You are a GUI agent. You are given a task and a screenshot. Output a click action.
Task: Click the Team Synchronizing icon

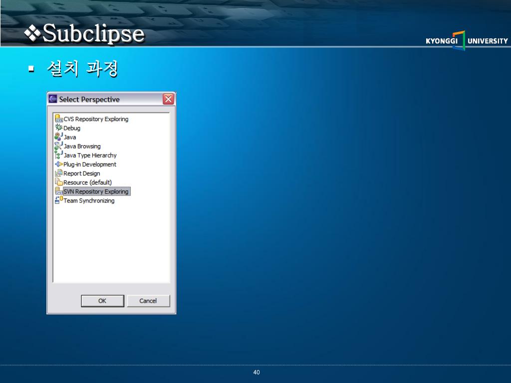(59, 200)
